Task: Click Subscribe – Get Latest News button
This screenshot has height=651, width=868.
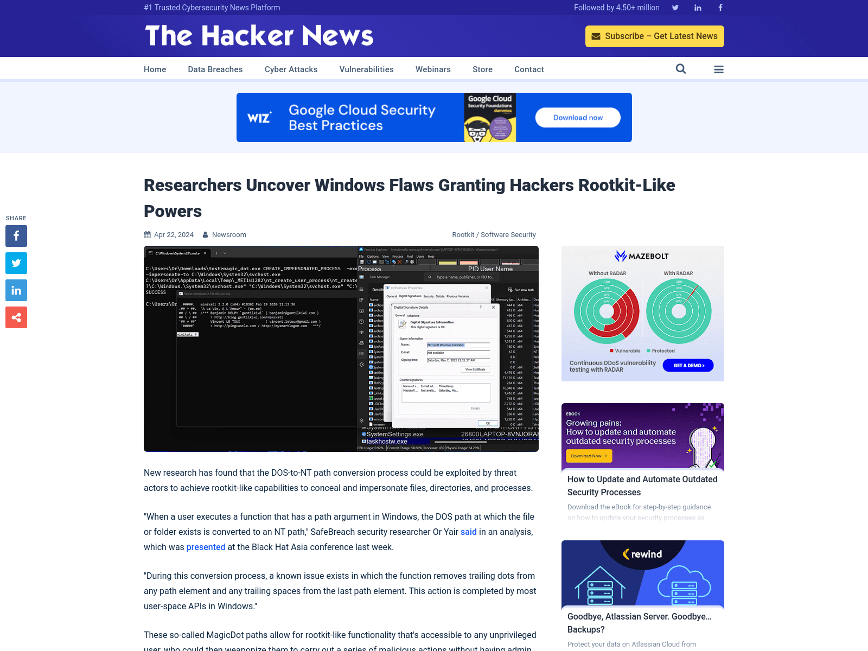Action: (655, 36)
